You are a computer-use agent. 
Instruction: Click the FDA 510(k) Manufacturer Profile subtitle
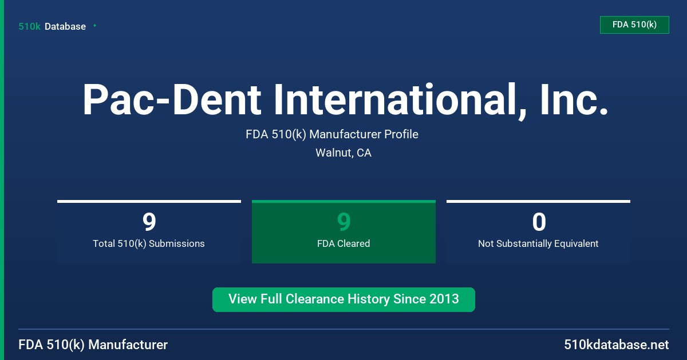coord(332,134)
